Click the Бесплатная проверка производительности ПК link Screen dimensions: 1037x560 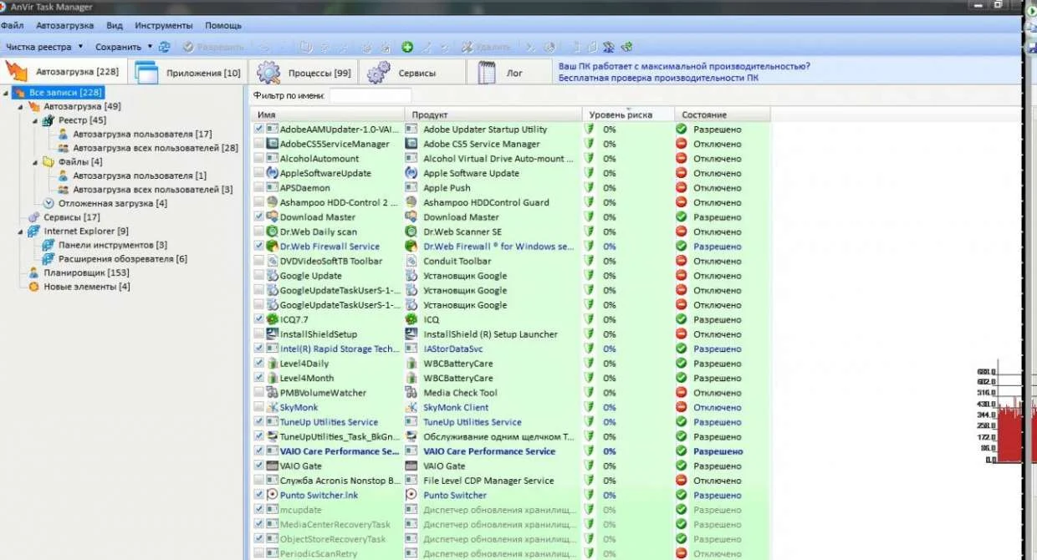coord(658,78)
